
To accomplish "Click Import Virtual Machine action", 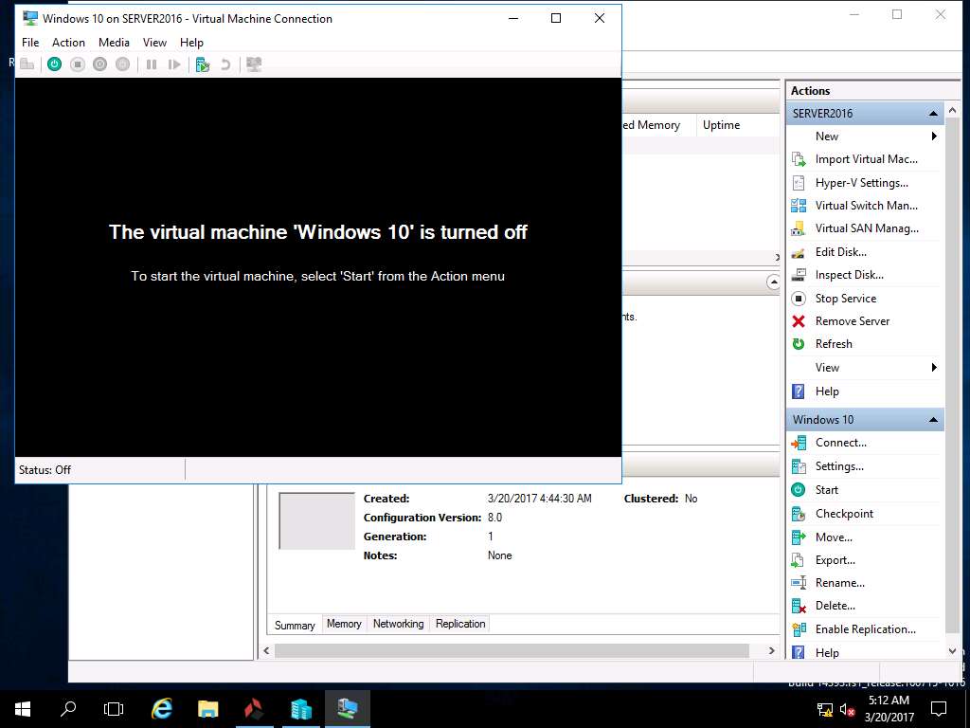I will click(865, 159).
